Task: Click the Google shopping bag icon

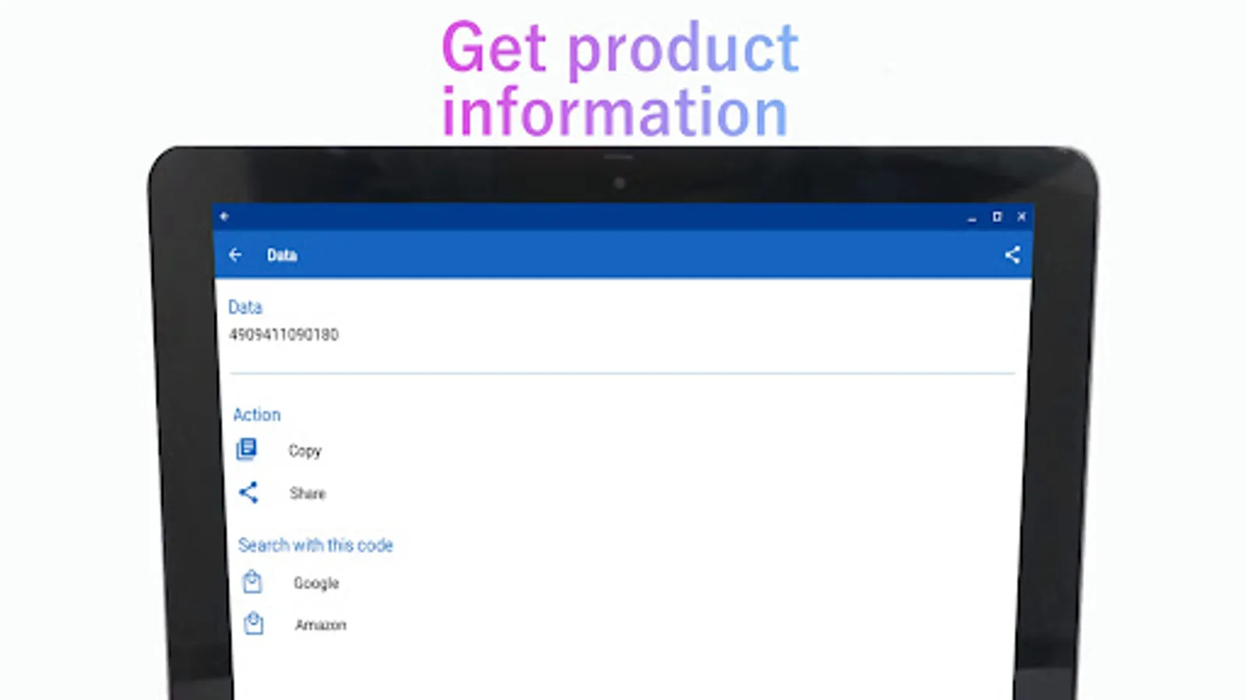Action: coord(252,582)
